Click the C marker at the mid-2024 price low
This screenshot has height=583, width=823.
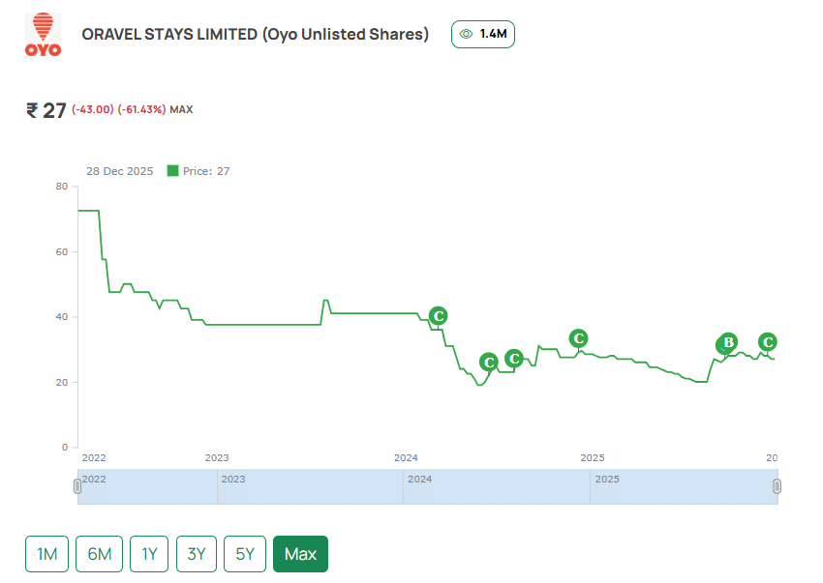point(489,363)
